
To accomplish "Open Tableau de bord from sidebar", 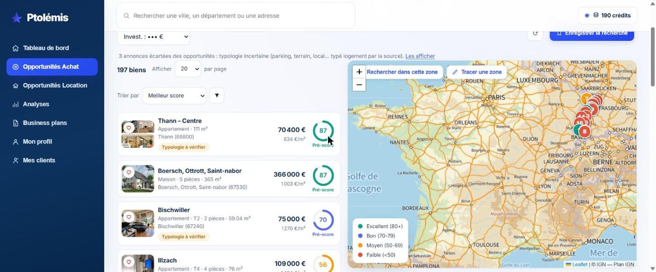I will click(x=52, y=48).
